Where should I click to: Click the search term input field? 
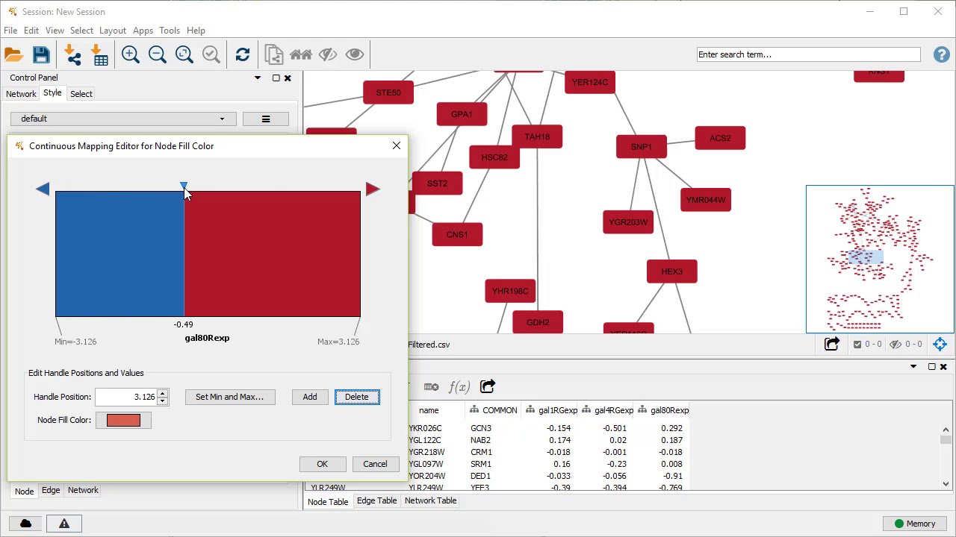pos(809,54)
